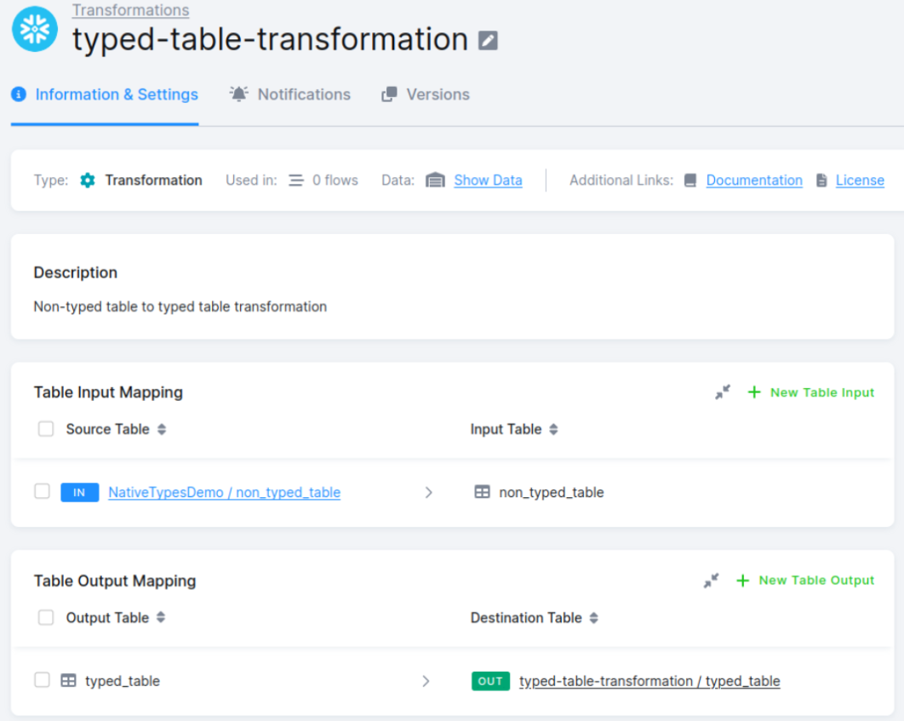This screenshot has width=904, height=721.
Task: Click the Table Input Mapping heading
Action: coord(108,392)
